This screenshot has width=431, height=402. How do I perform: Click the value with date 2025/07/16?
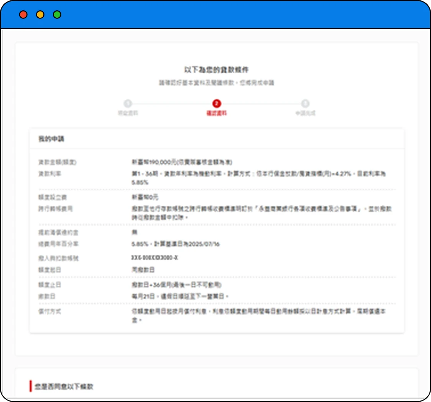point(176,244)
